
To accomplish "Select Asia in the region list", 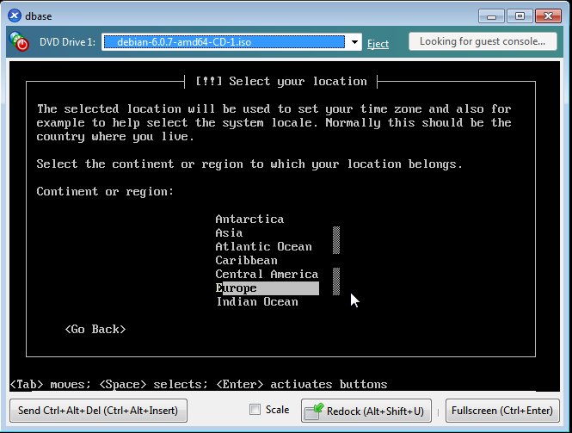I will point(229,233).
